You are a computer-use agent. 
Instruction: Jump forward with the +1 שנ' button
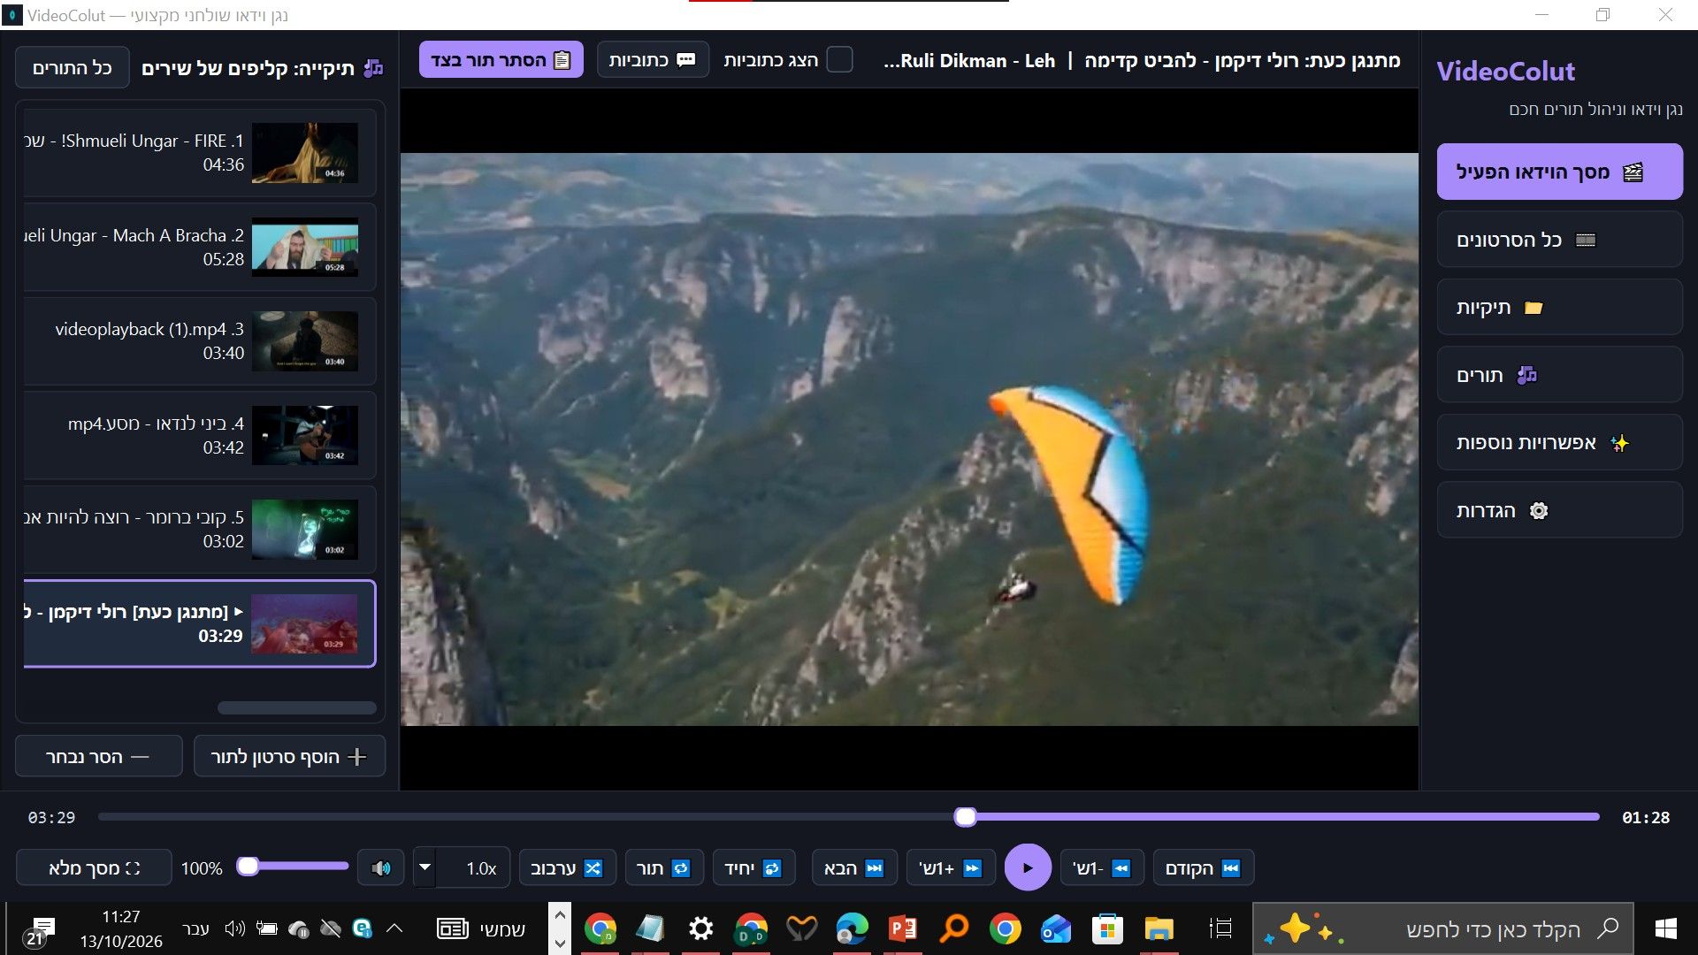pyautogui.click(x=951, y=868)
